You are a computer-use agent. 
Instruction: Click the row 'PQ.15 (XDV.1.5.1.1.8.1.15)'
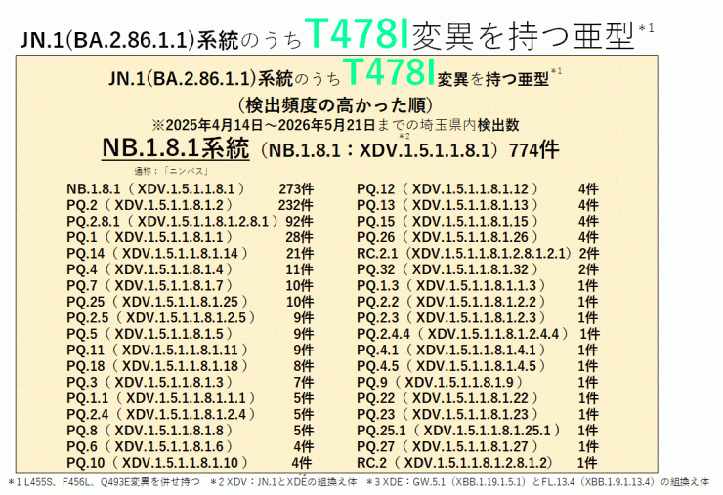(x=477, y=222)
